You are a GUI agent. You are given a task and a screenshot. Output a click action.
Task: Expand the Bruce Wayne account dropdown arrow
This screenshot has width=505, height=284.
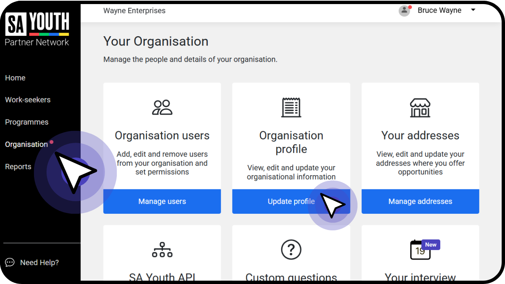pos(473,10)
